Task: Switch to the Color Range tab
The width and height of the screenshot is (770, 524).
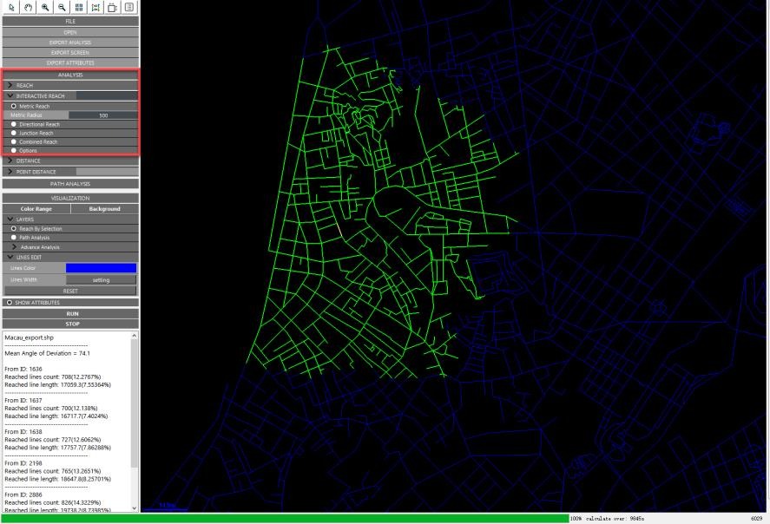Action: pyautogui.click(x=36, y=209)
